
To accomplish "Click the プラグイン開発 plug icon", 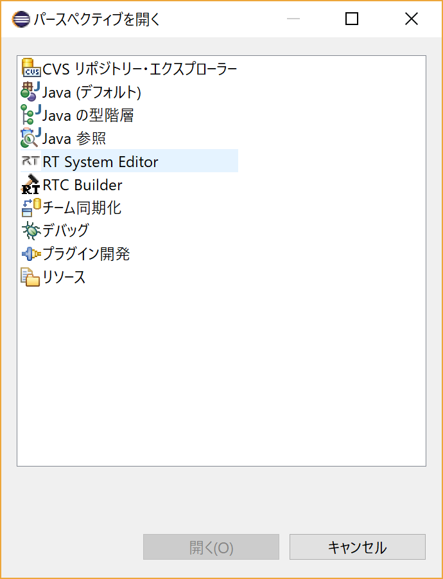I will click(x=31, y=254).
